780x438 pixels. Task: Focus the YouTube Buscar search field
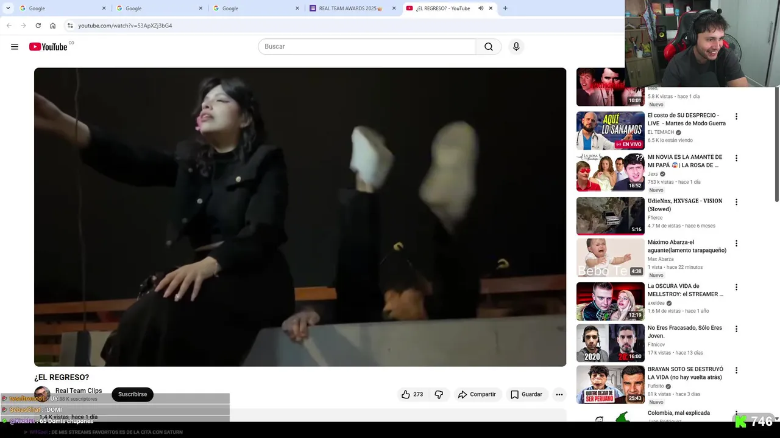point(367,47)
